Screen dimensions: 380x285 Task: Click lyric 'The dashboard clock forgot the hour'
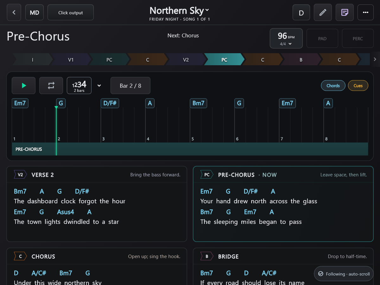pyautogui.click(x=70, y=201)
